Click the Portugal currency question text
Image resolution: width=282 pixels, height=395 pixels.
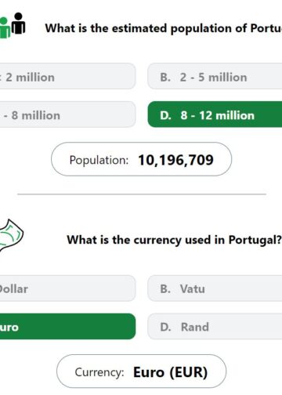(174, 240)
